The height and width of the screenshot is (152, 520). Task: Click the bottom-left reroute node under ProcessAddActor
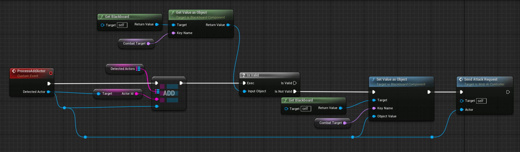(x=85, y=137)
